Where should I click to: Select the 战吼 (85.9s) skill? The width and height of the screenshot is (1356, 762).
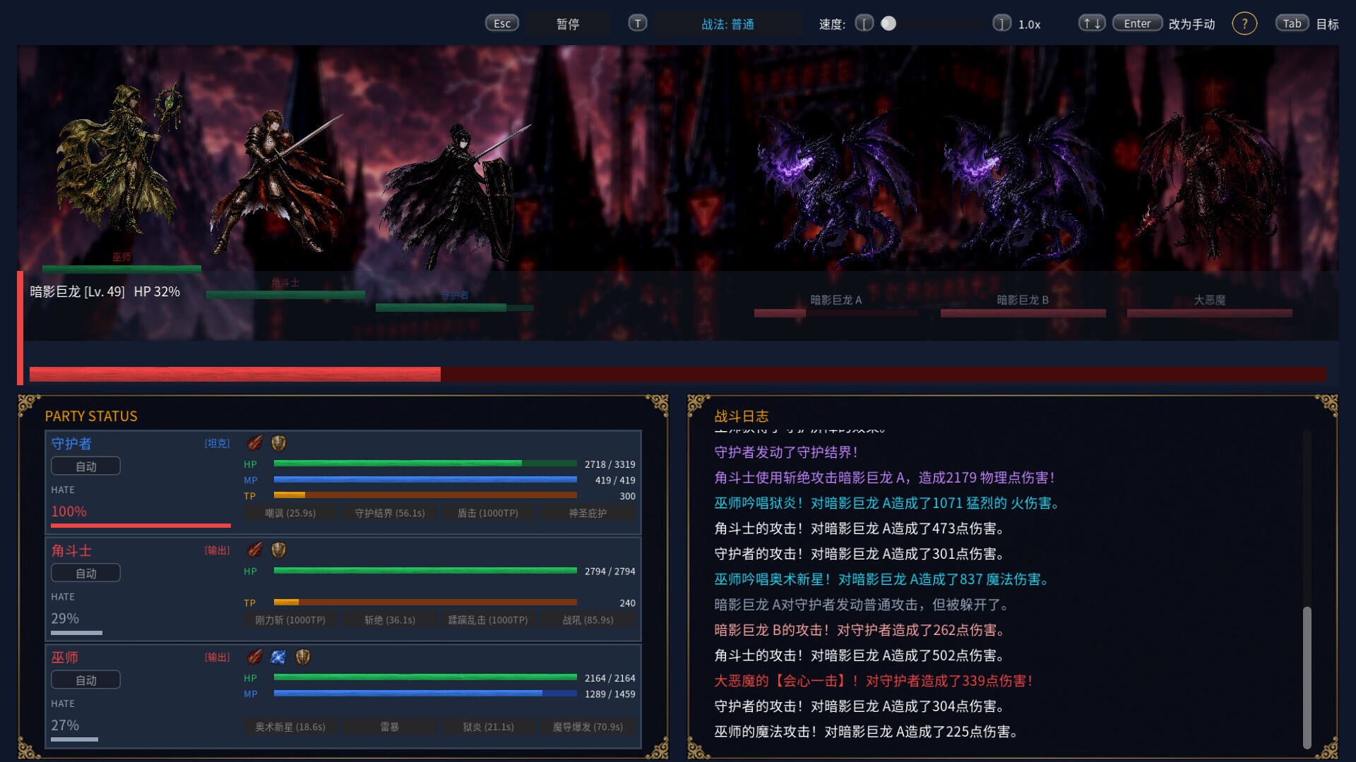[588, 620]
